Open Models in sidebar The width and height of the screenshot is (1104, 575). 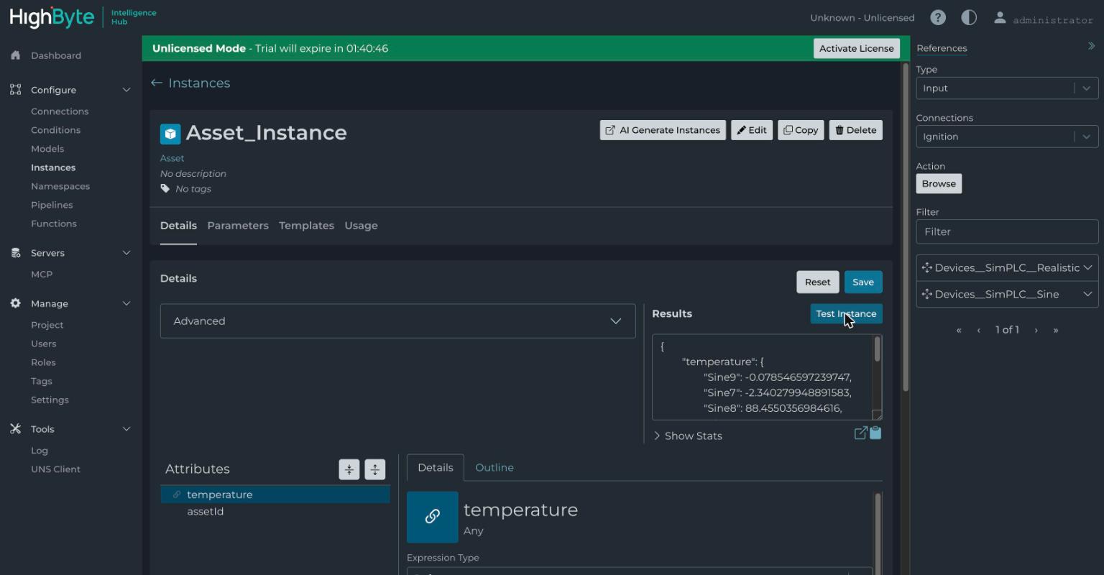coord(47,149)
